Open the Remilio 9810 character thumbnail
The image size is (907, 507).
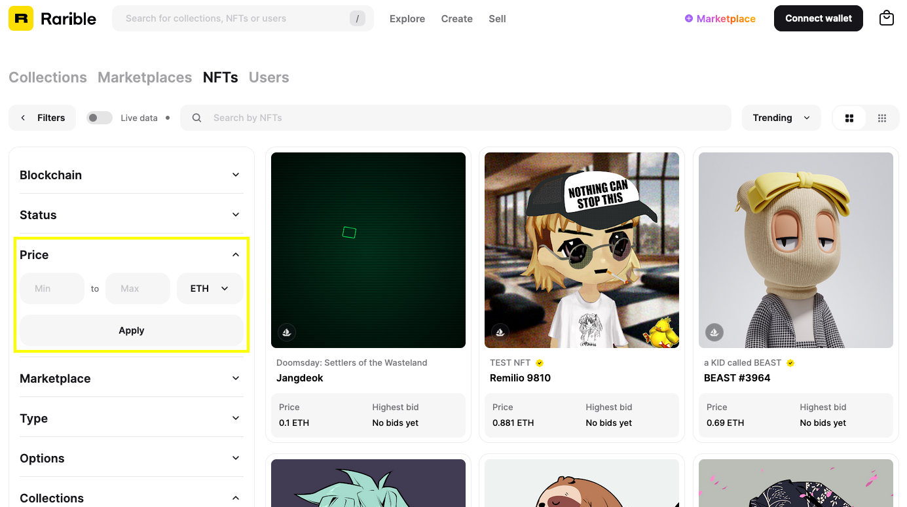click(582, 250)
